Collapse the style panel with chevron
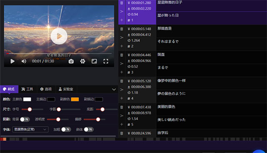This screenshot has width=267, height=153. point(114,89)
